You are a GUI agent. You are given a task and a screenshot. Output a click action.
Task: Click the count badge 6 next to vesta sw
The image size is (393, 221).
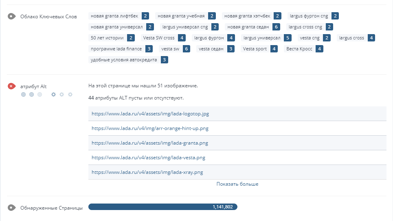tap(186, 49)
